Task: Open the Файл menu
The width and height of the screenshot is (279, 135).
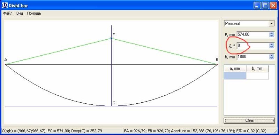Action: pos(8,13)
